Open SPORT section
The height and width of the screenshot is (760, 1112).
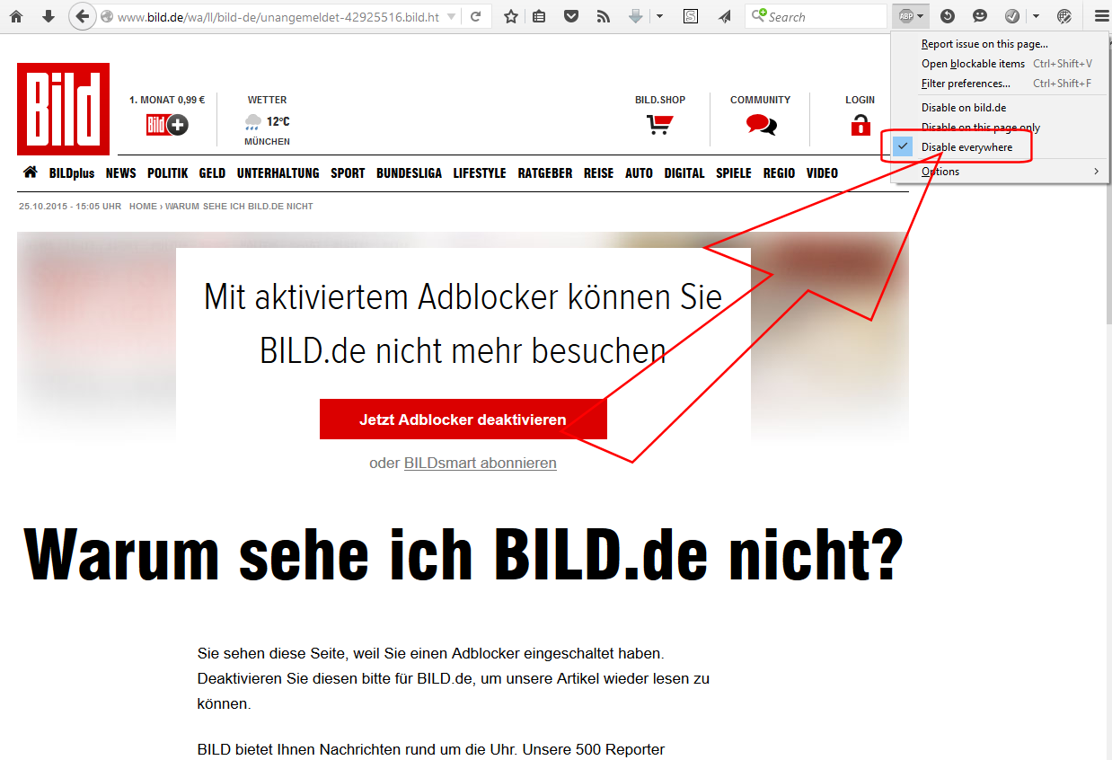[349, 173]
